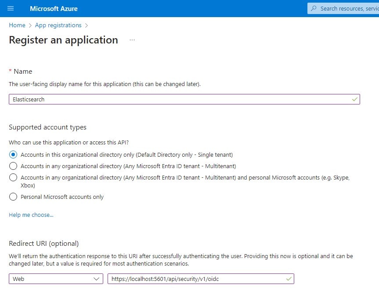Open the hamburger portal menu

pyautogui.click(x=11, y=8)
